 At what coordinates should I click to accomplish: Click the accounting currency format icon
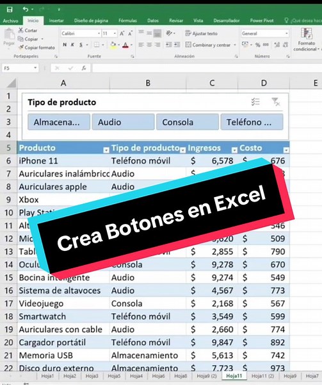pos(245,45)
